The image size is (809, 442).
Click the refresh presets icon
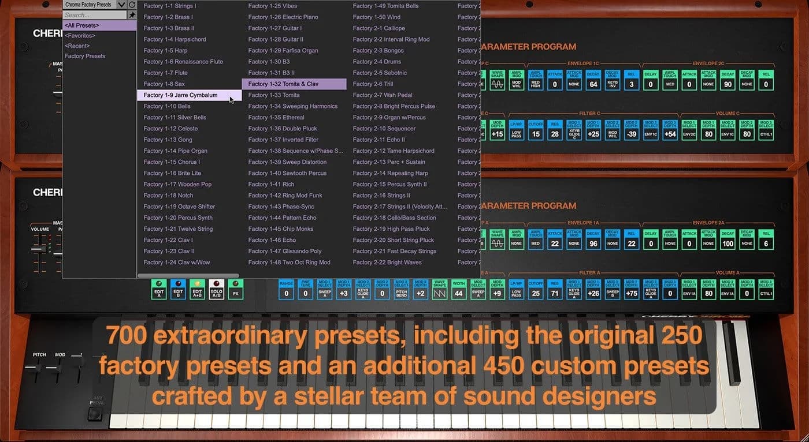pyautogui.click(x=133, y=4)
